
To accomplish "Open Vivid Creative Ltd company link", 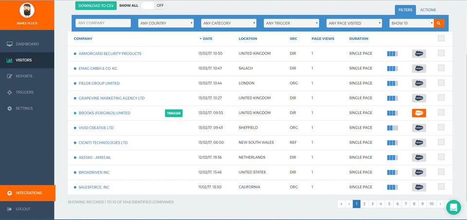I will click(x=96, y=128).
